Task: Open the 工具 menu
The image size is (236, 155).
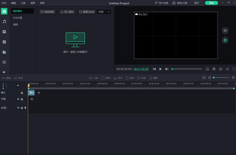Action: coord(23,3)
